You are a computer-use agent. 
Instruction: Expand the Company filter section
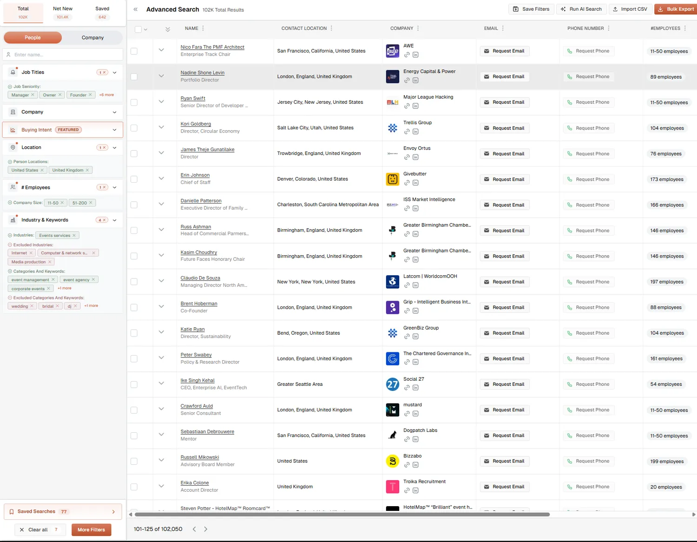(115, 112)
